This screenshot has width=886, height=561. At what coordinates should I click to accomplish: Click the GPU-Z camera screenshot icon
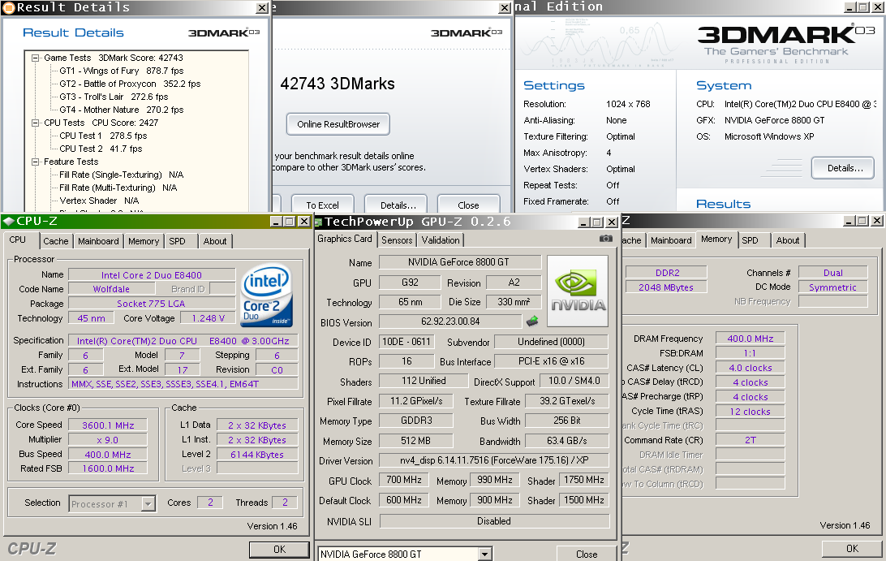coord(606,239)
